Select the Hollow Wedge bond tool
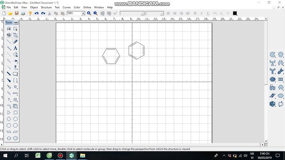 coord(9,87)
